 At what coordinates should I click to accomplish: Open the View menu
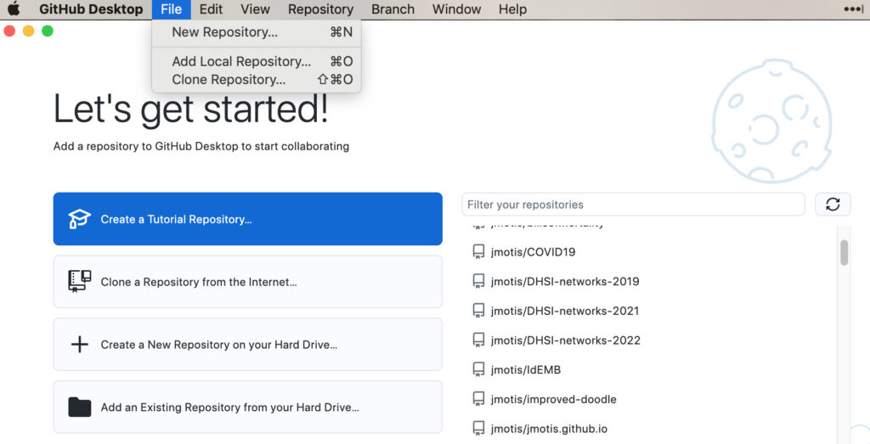coord(255,8)
